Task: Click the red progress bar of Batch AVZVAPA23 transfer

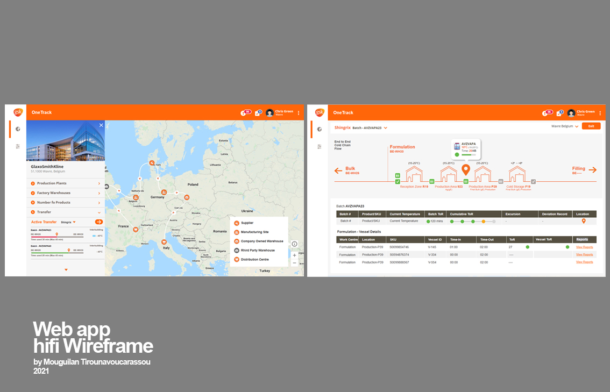Action: point(43,237)
